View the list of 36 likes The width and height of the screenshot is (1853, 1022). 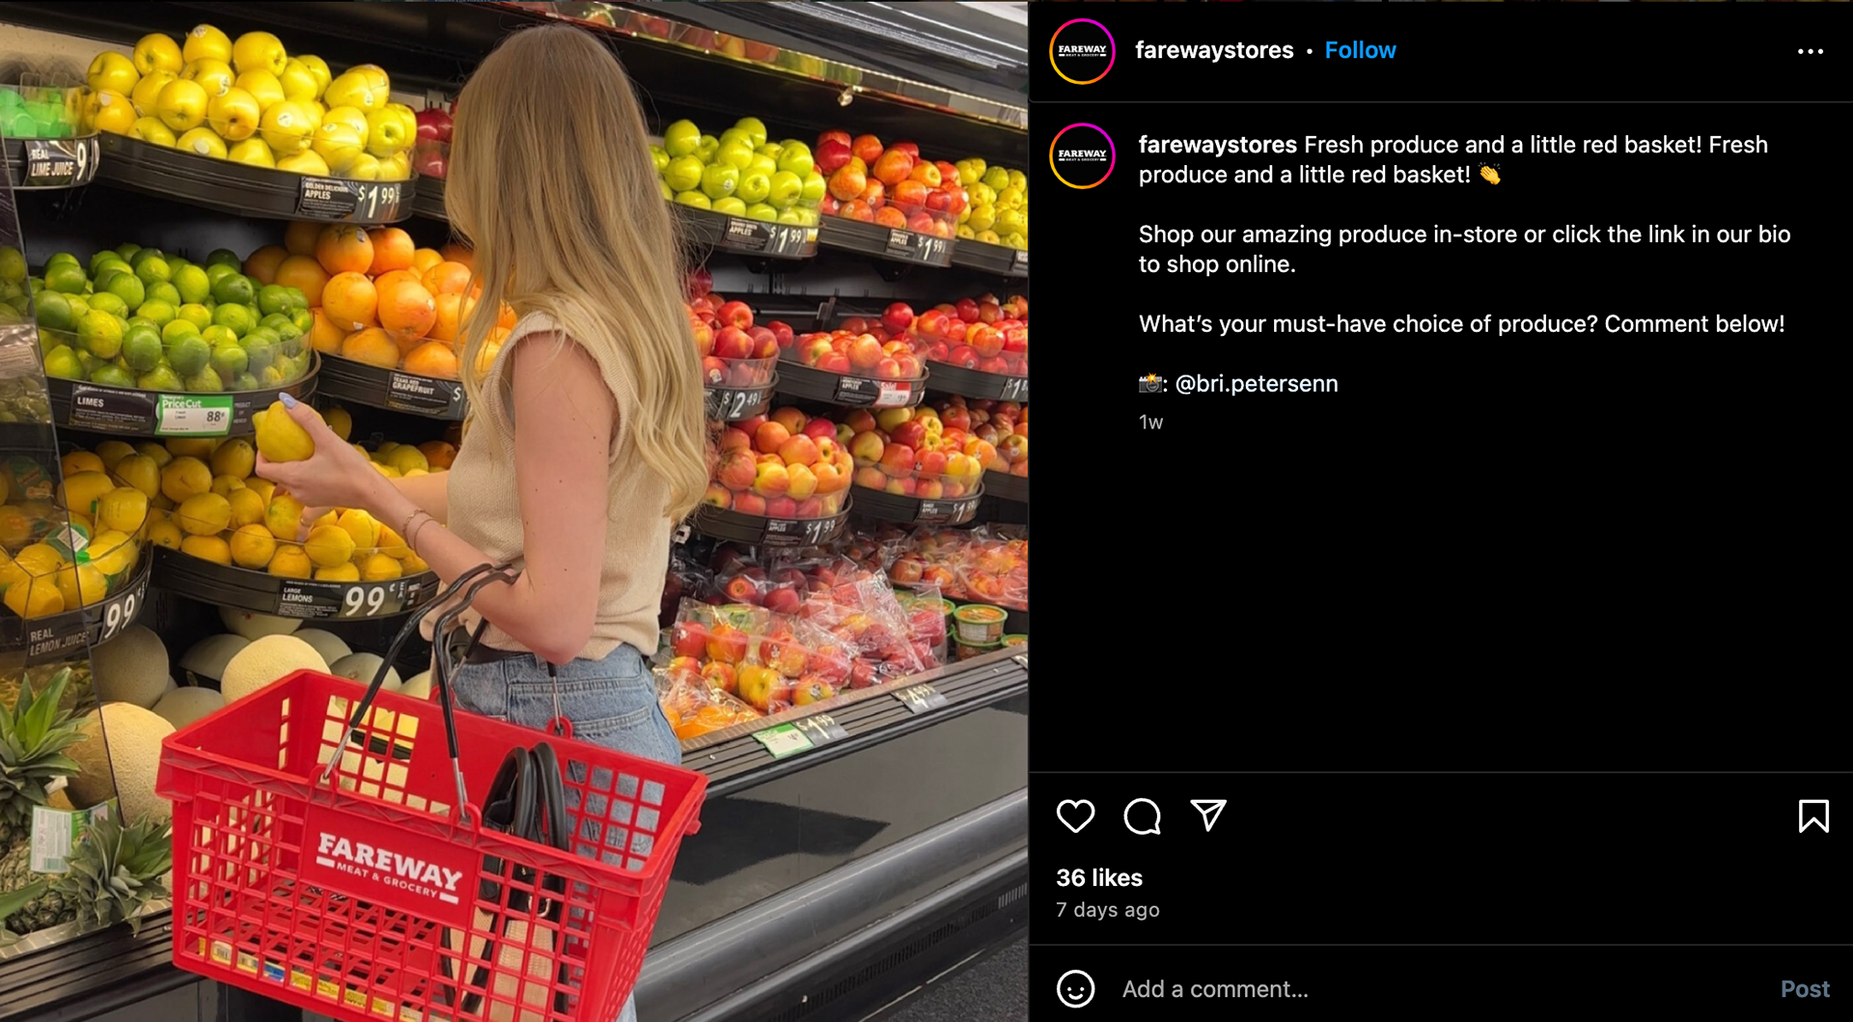[1099, 878]
